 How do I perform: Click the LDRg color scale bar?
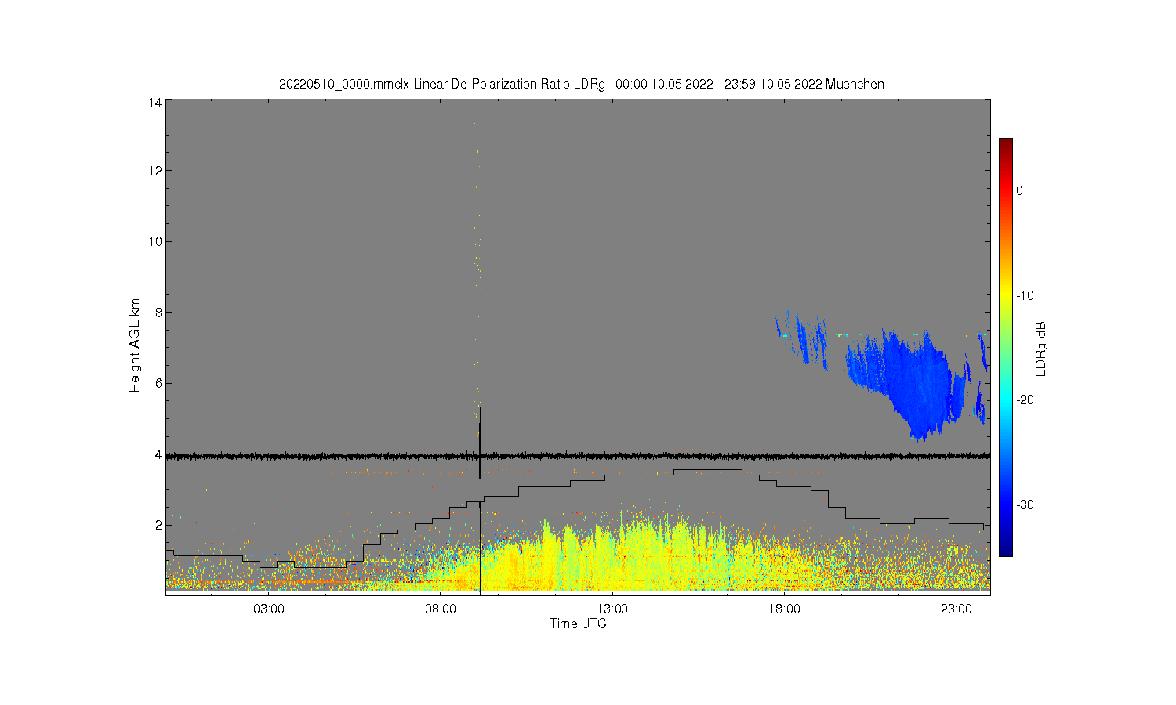(1005, 347)
